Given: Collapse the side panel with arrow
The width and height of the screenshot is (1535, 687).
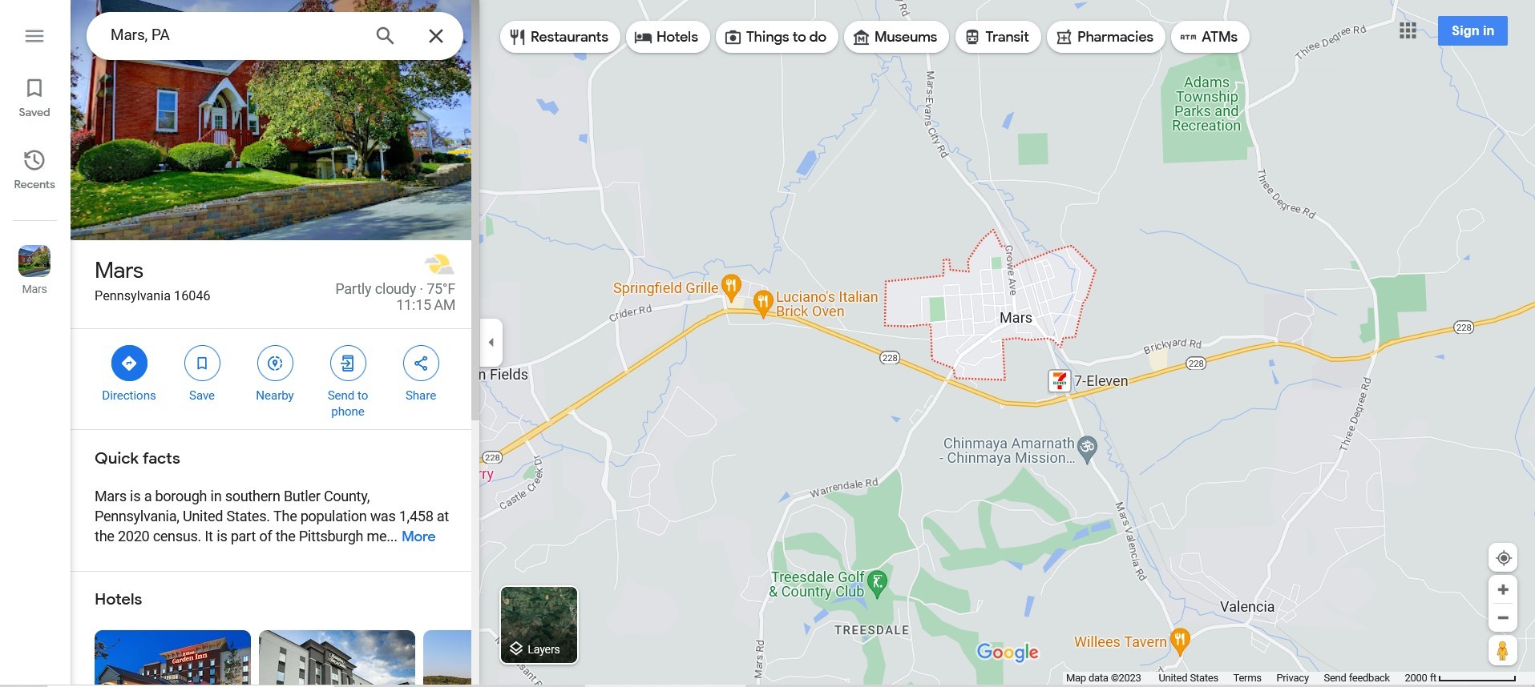Looking at the screenshot, I should pyautogui.click(x=491, y=342).
